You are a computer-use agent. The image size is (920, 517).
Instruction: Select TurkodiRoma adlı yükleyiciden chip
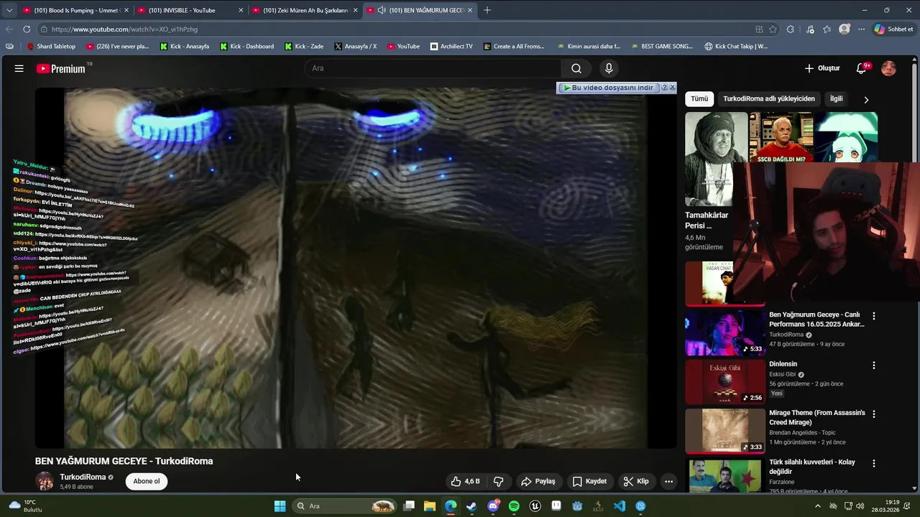[769, 99]
